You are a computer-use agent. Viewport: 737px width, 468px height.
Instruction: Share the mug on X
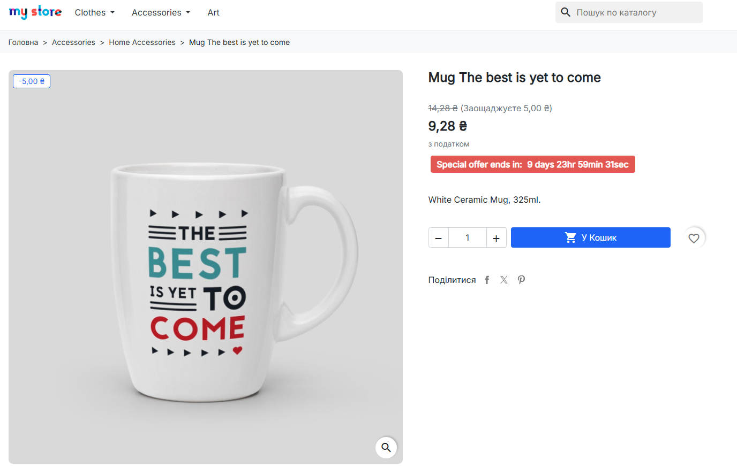click(x=504, y=280)
